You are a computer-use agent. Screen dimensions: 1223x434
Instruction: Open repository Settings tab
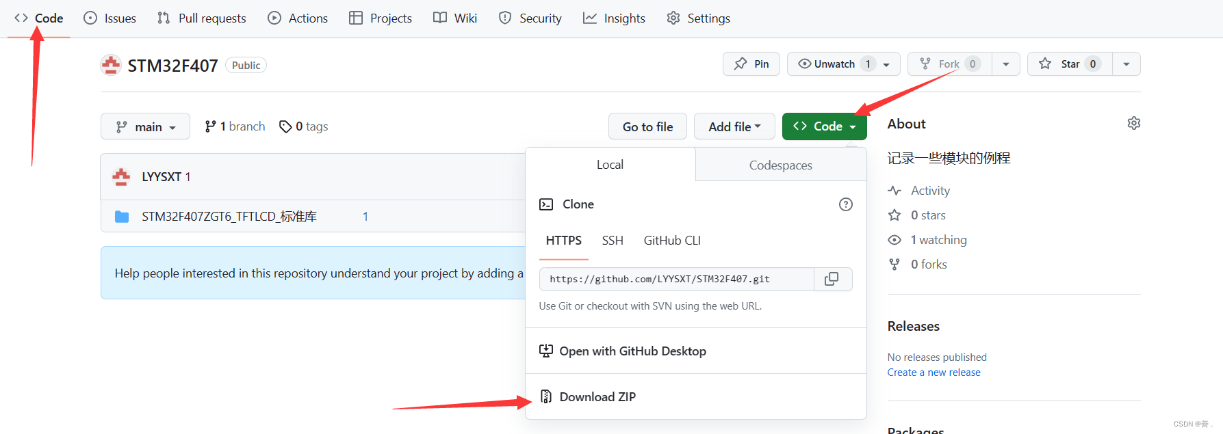coord(699,18)
